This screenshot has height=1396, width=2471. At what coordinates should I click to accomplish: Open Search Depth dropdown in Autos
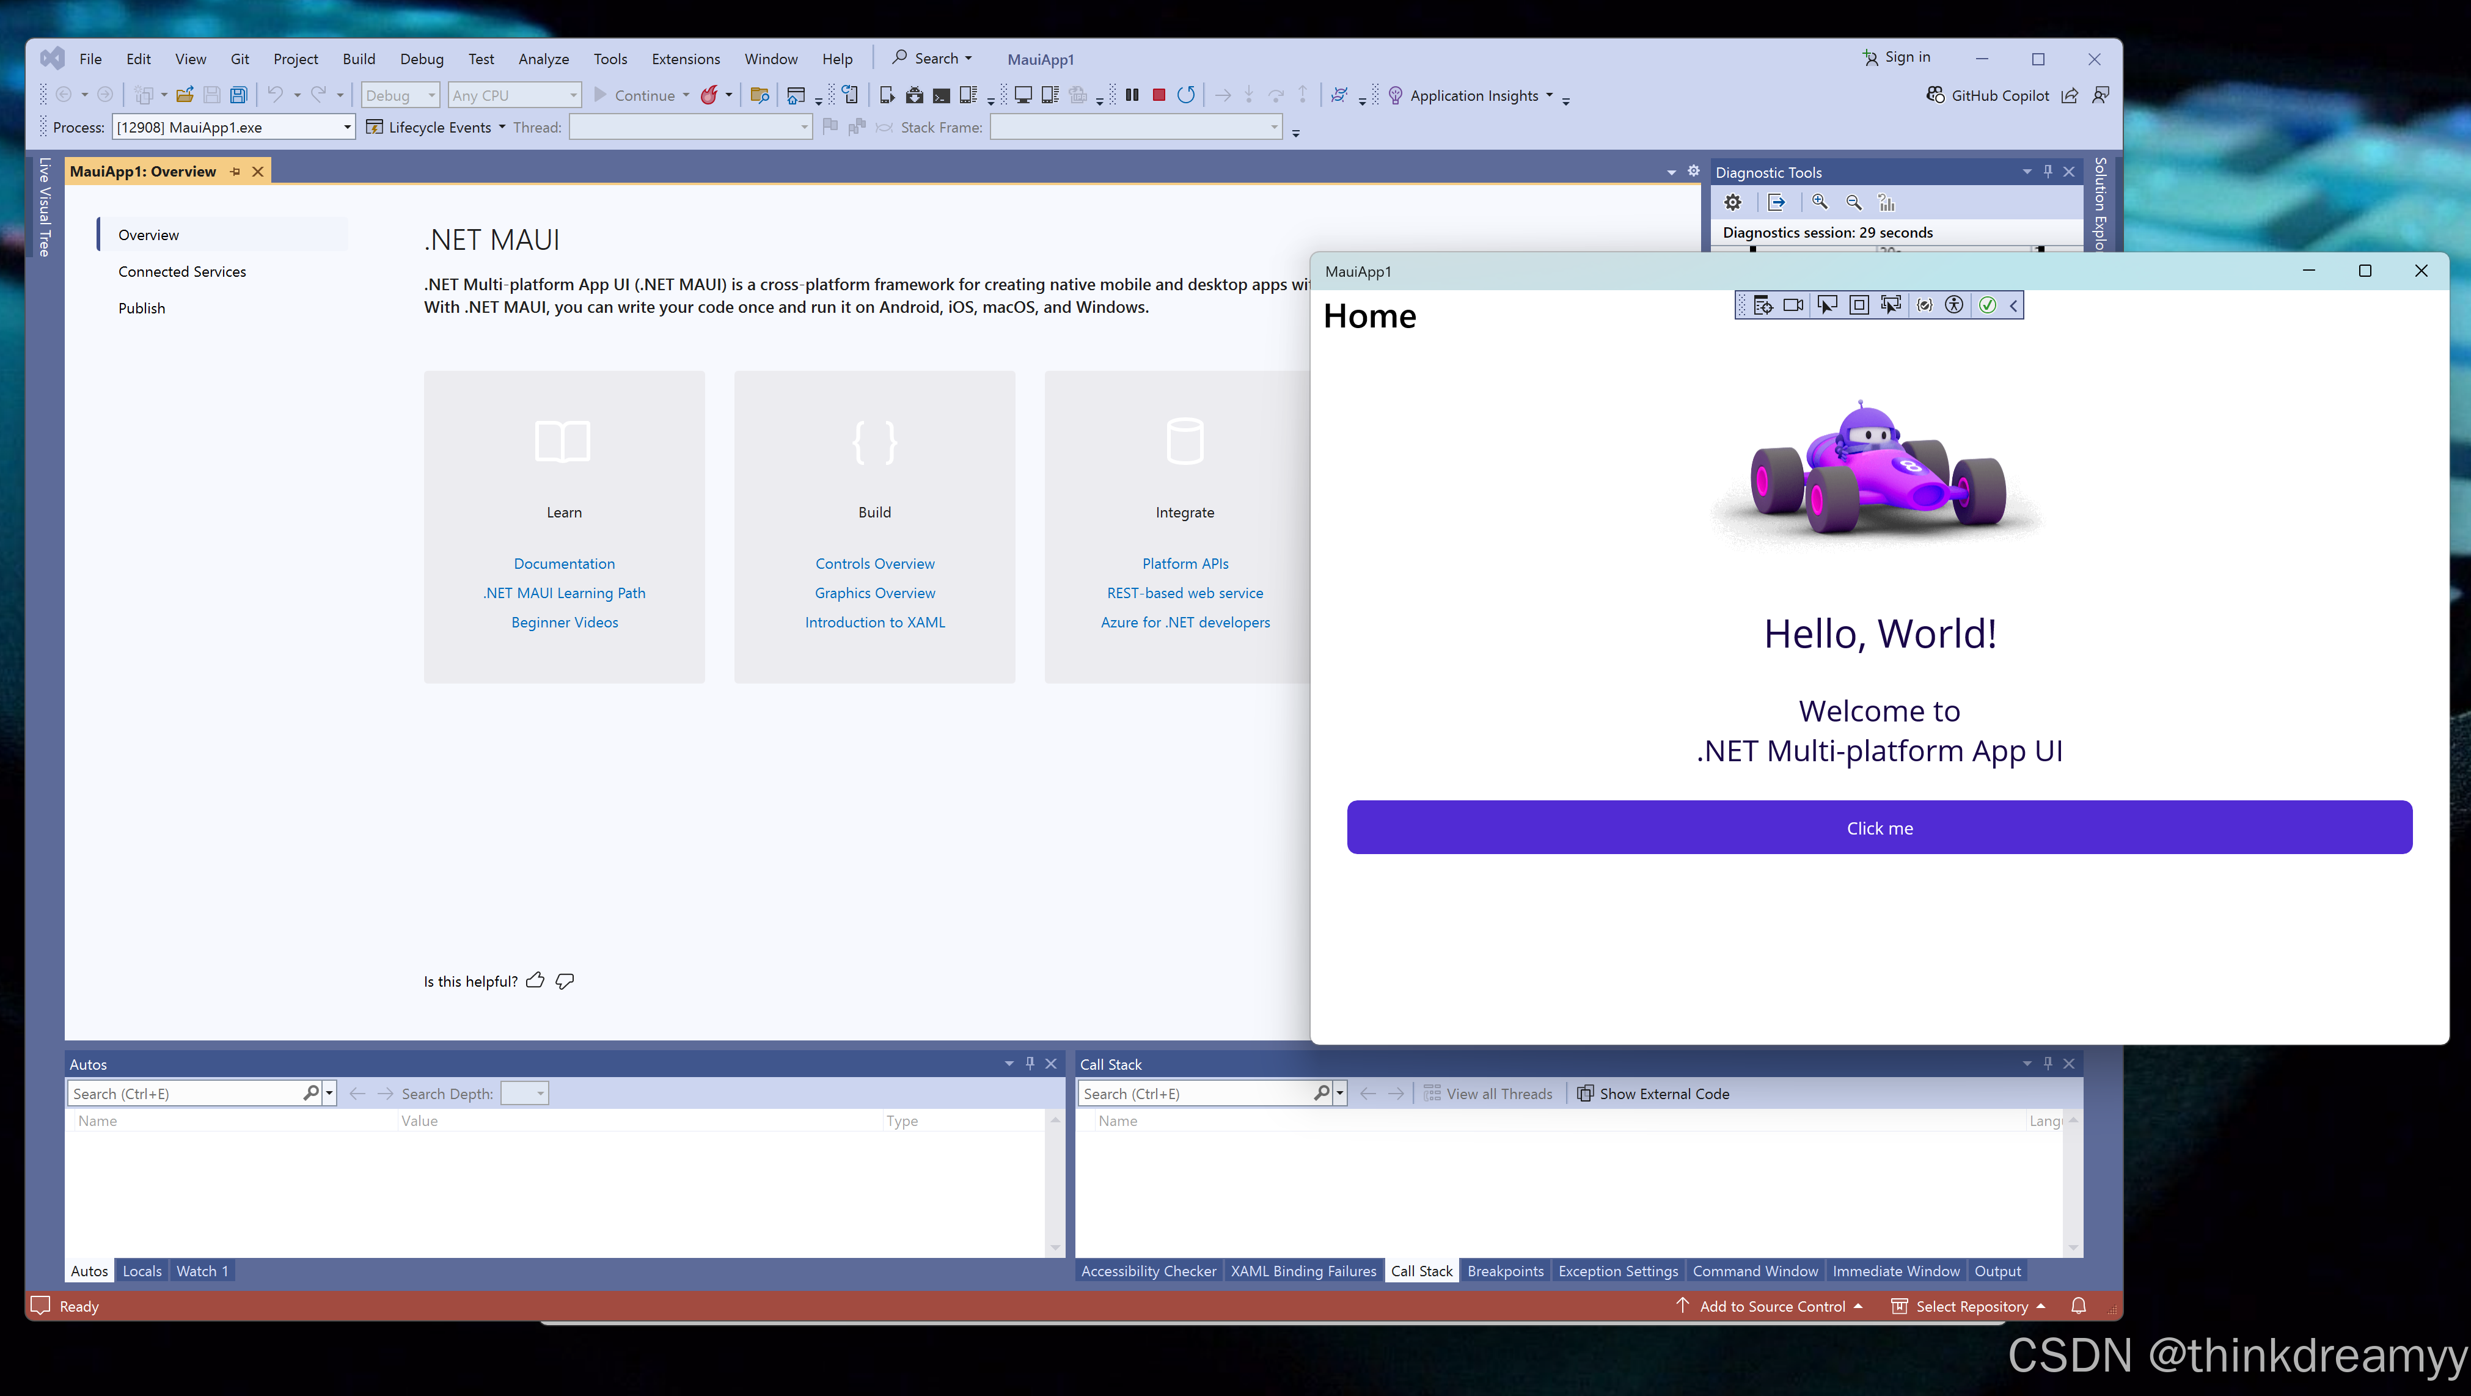pyautogui.click(x=525, y=1093)
